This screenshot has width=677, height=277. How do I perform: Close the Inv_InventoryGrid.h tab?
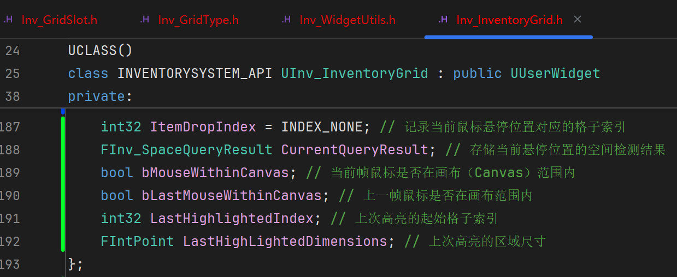(578, 20)
